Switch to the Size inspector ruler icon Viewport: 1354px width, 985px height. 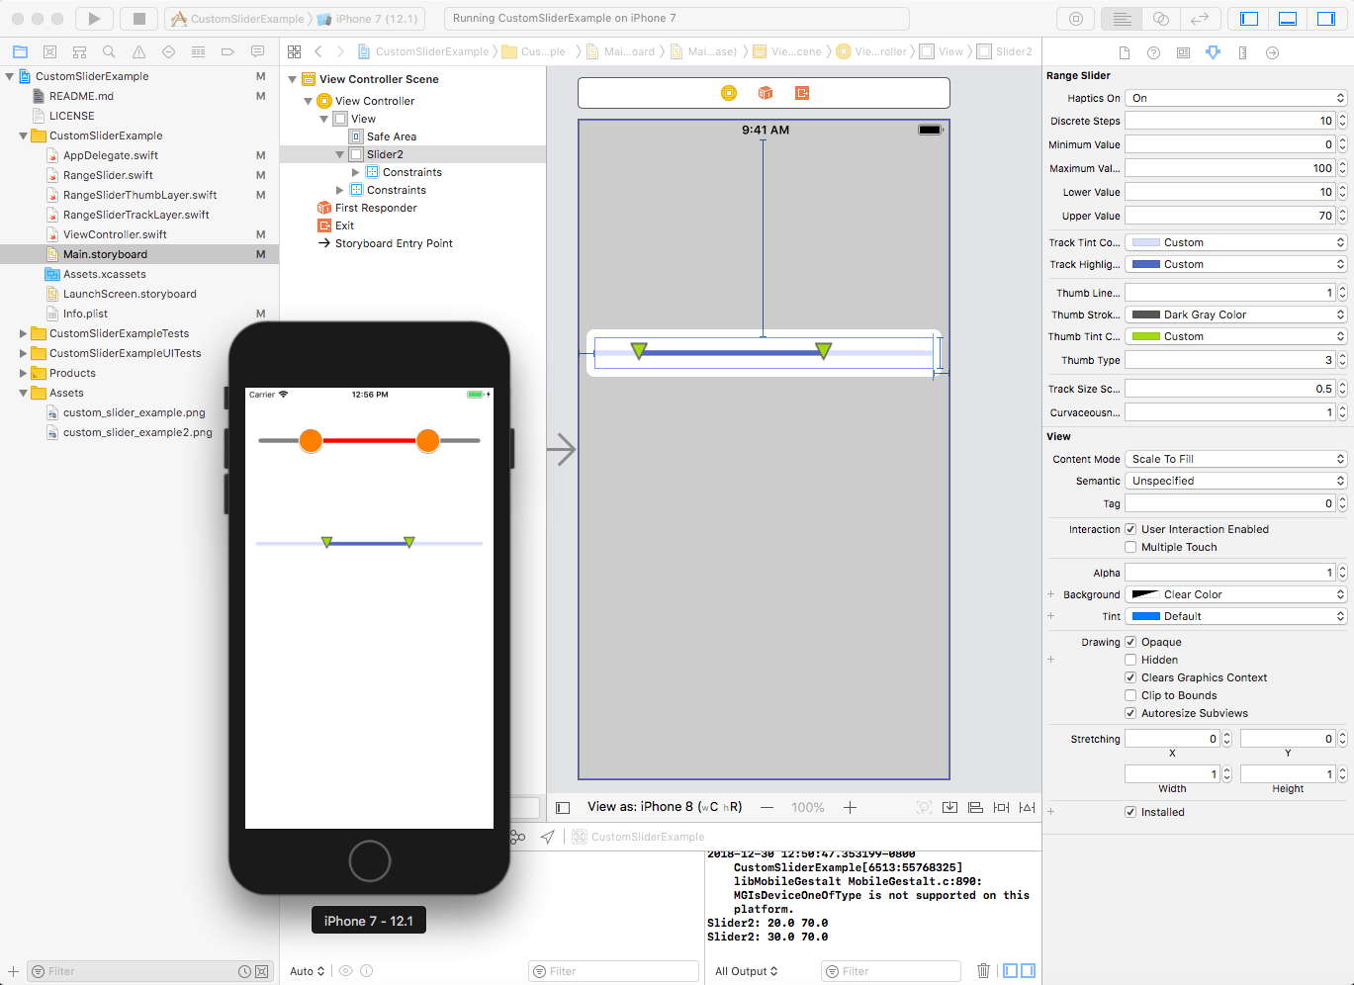pos(1243,52)
